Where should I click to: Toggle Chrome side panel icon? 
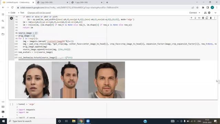coord(208,8)
